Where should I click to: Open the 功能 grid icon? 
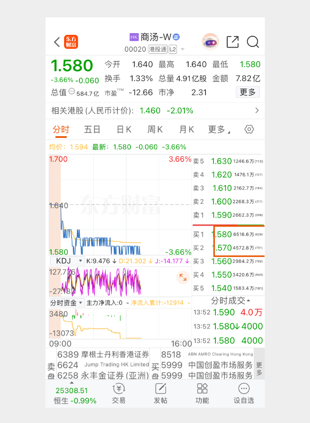[x=202, y=389]
